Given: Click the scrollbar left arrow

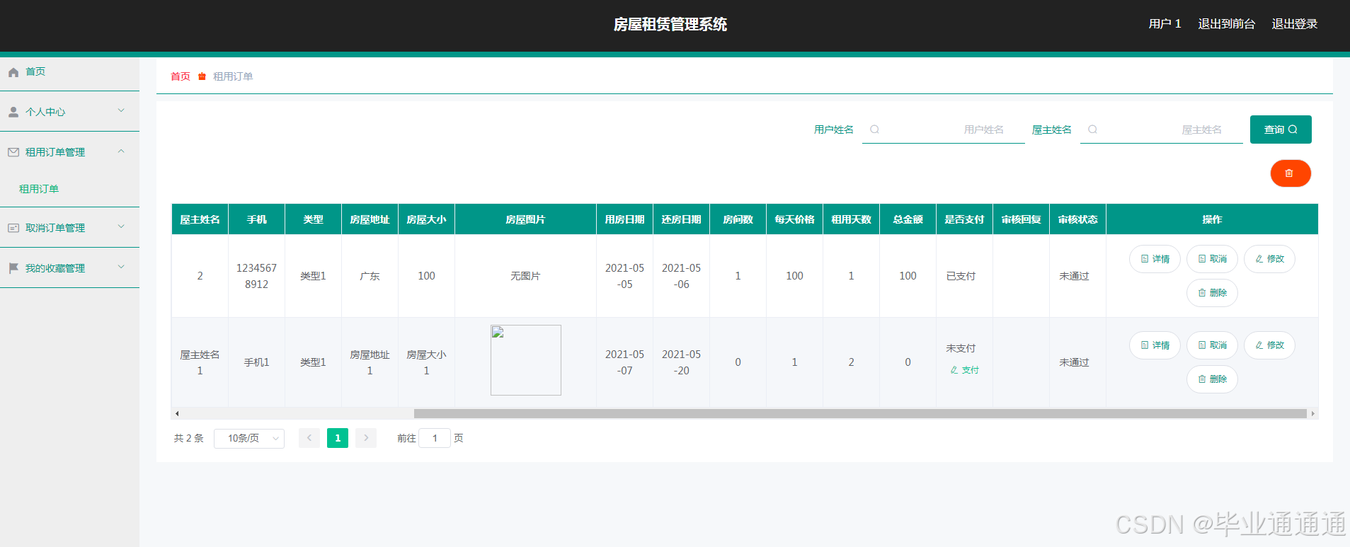Looking at the screenshot, I should (176, 413).
